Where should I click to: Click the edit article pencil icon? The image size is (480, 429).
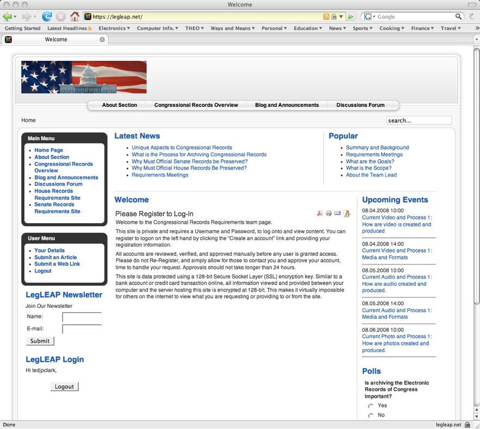[347, 213]
